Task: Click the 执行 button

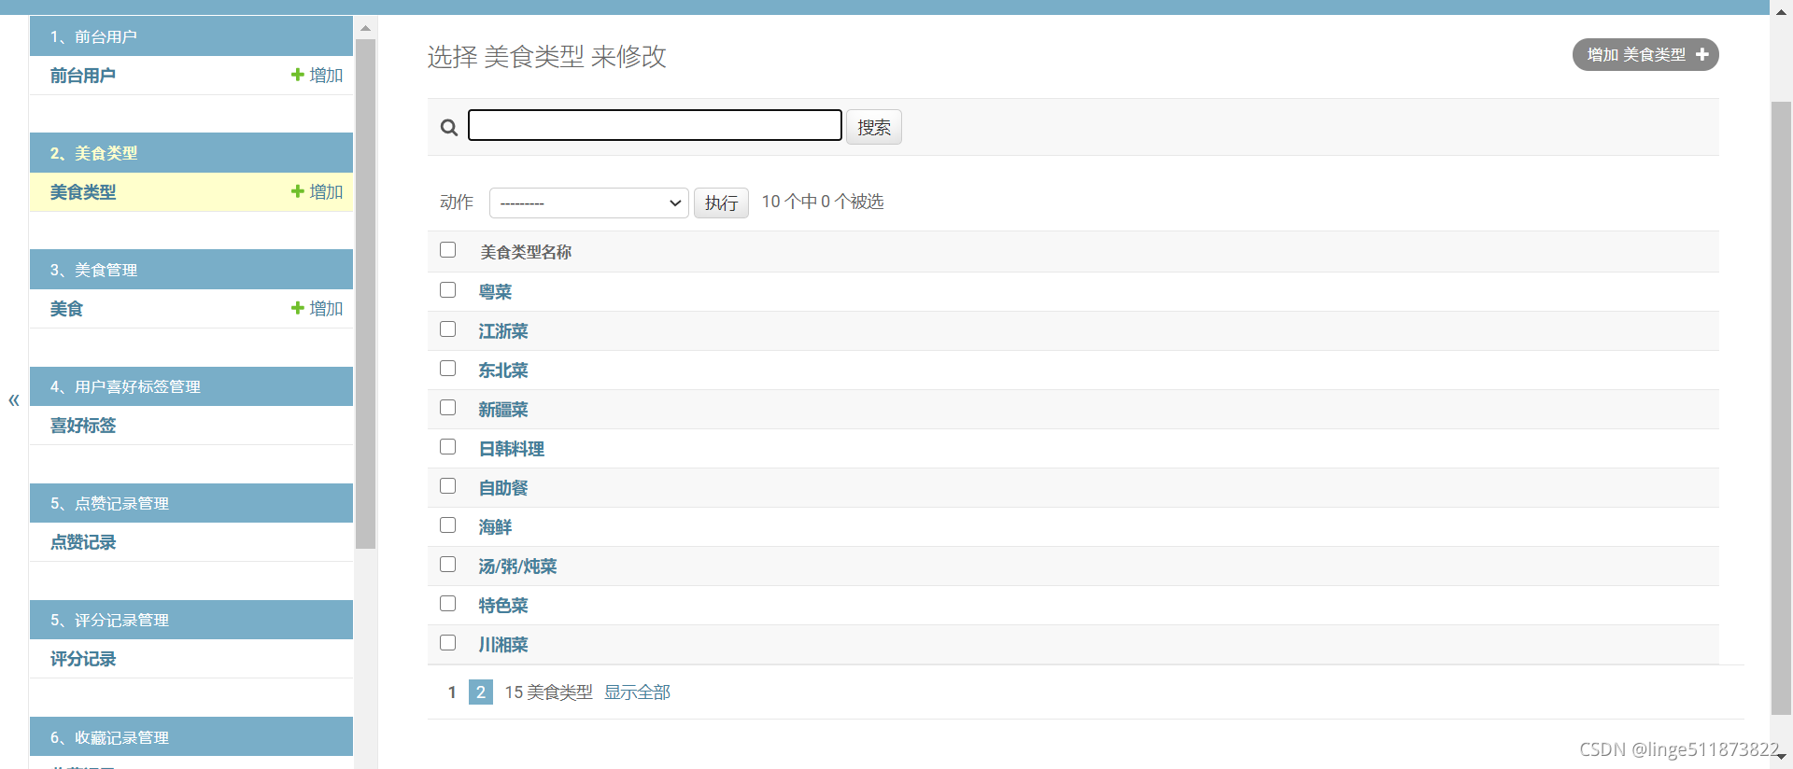Action: [x=721, y=203]
